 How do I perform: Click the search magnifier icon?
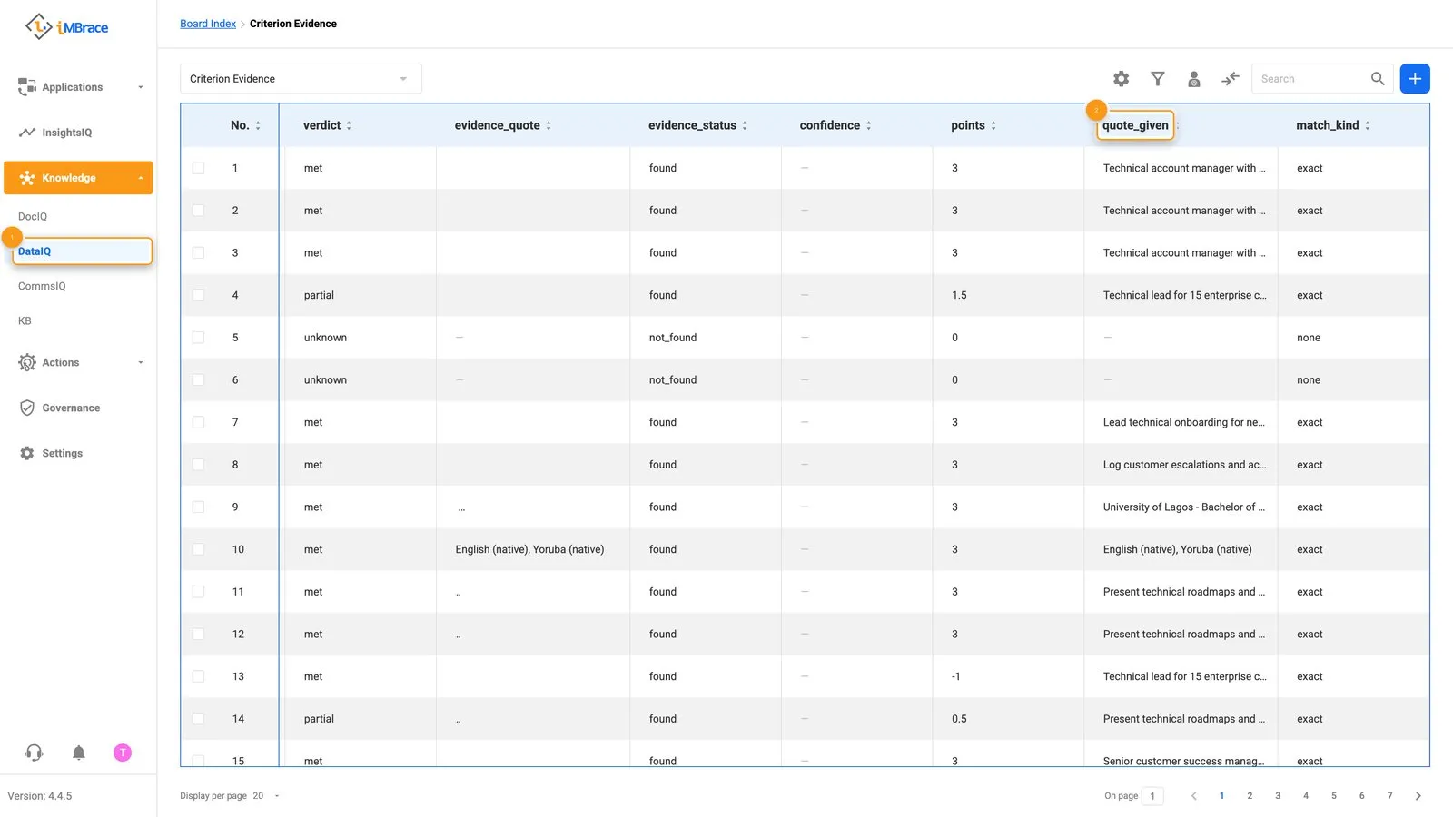1378,79
